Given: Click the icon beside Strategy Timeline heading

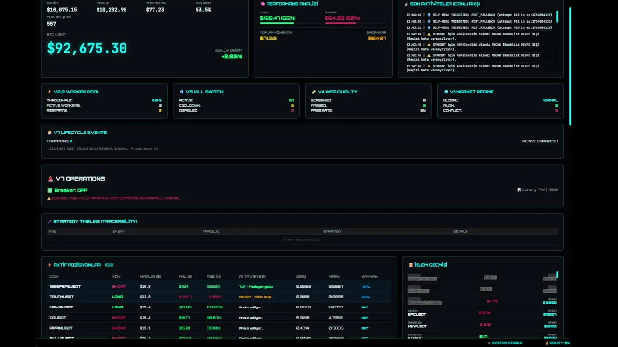Looking at the screenshot, I should pyautogui.click(x=49, y=222).
